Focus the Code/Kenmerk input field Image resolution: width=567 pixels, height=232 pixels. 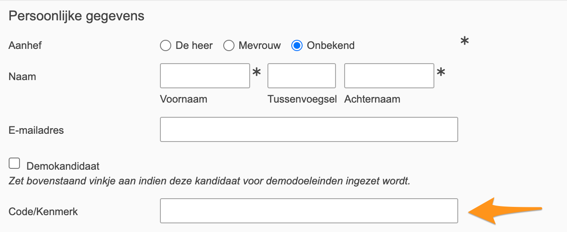point(309,211)
